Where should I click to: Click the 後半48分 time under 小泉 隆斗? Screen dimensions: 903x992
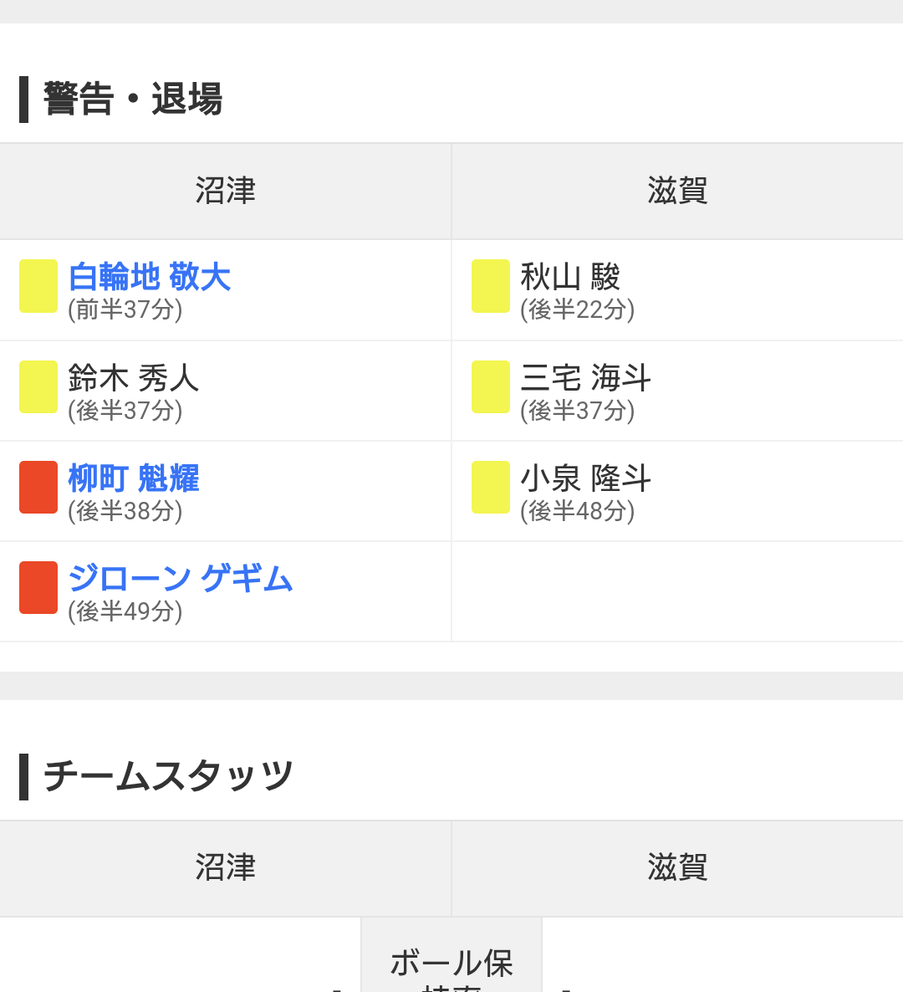(x=578, y=511)
